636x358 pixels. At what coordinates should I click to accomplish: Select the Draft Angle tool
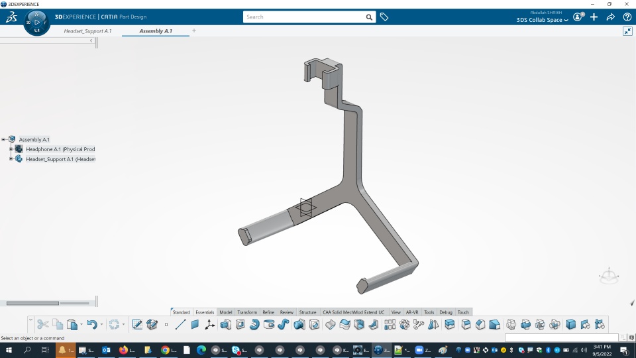click(494, 324)
